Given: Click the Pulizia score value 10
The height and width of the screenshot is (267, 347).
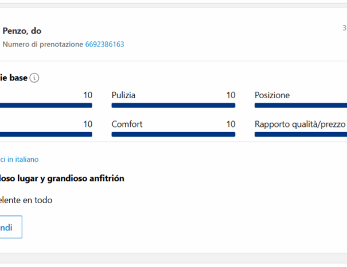Looking at the screenshot, I should [x=231, y=95].
